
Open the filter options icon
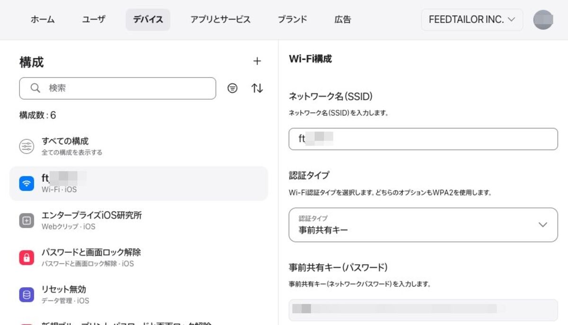pos(232,88)
